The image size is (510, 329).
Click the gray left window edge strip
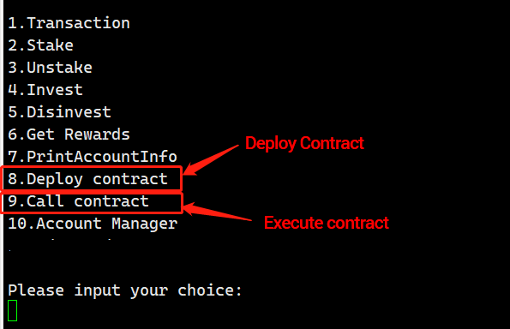[2, 164]
